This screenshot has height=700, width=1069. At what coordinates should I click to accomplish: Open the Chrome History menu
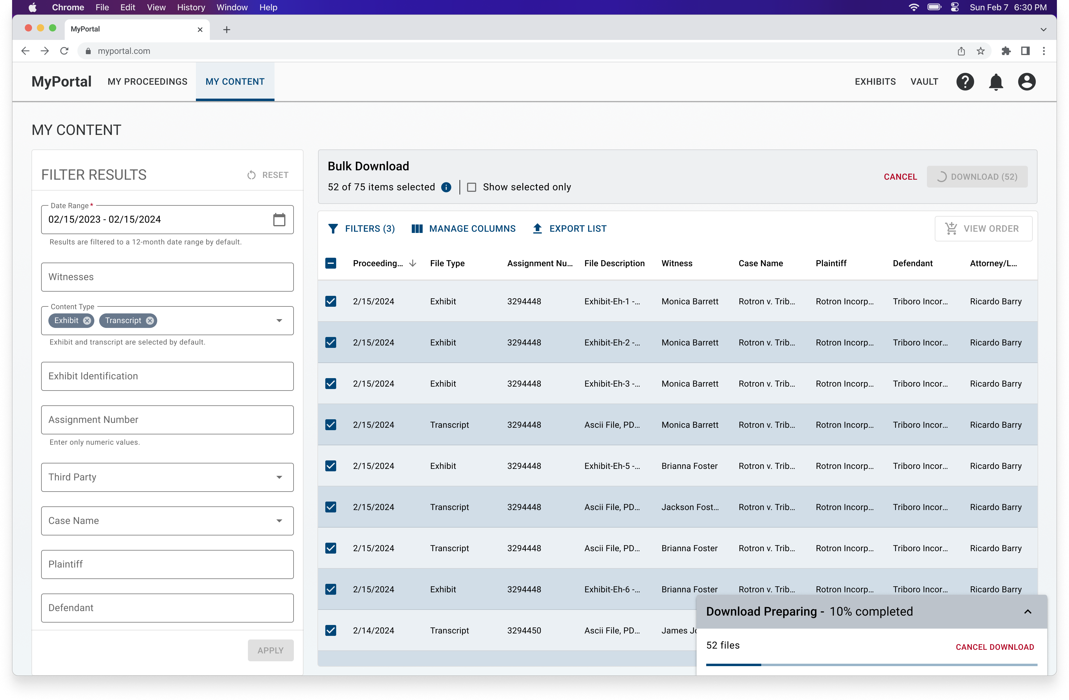point(191,8)
